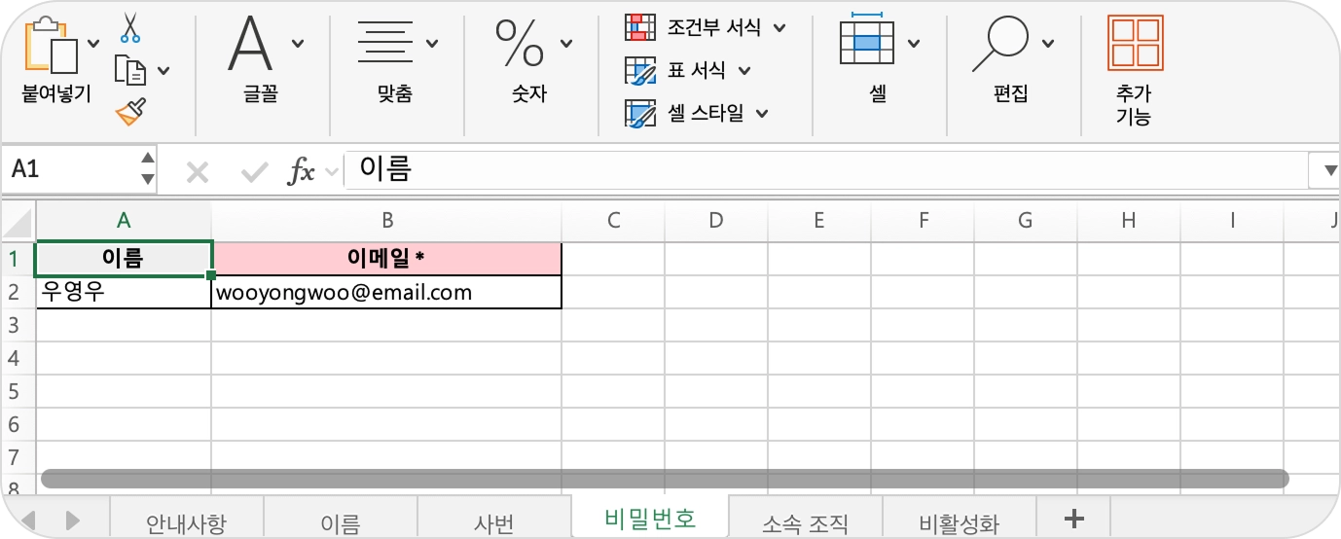Expand the 셀 스타일 dropdown
This screenshot has width=1341, height=539.
point(762,113)
